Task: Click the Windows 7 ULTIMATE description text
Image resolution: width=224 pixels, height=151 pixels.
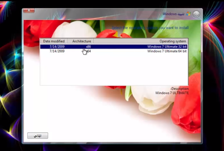Action: (172, 93)
